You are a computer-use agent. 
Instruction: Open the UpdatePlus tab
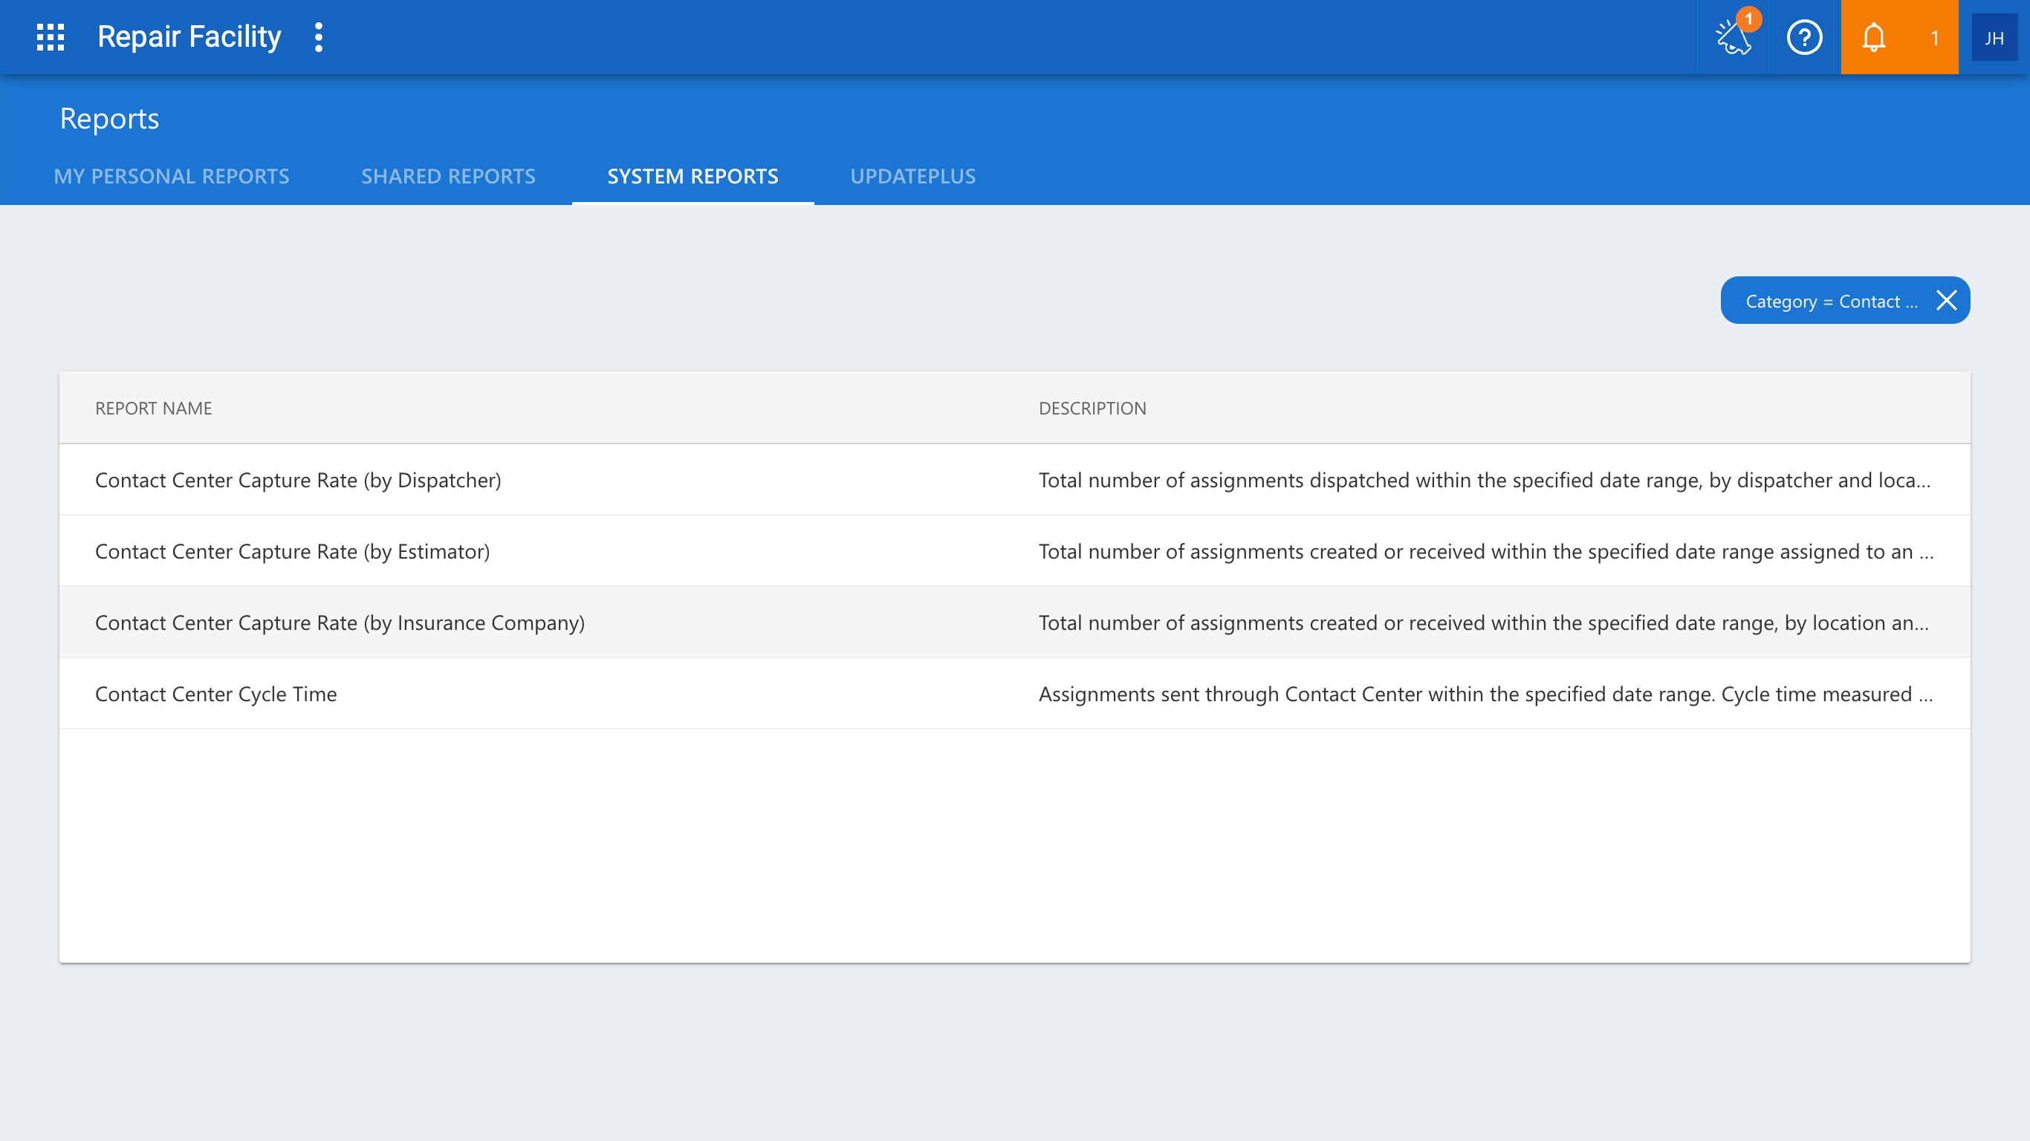912,177
